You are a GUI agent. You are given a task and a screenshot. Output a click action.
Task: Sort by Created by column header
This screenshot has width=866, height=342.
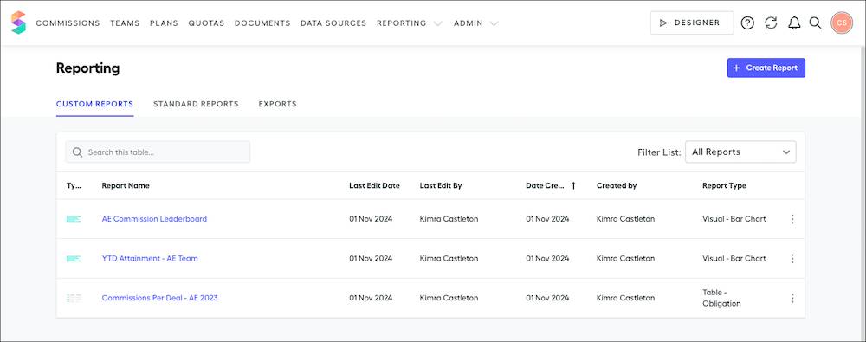617,185
